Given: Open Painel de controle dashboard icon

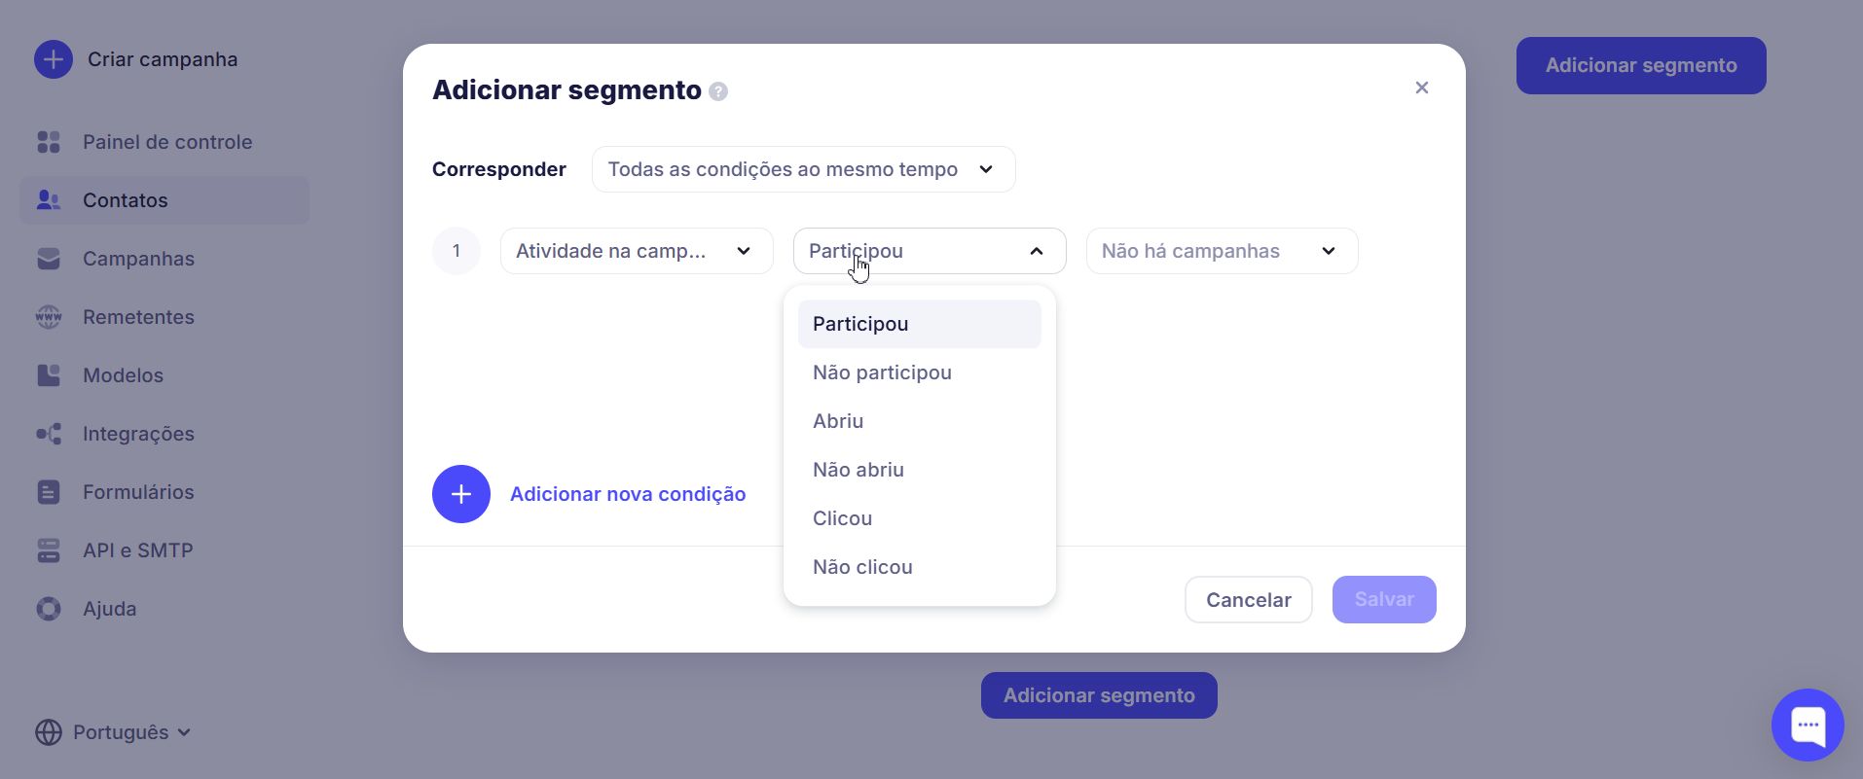Looking at the screenshot, I should (x=49, y=142).
